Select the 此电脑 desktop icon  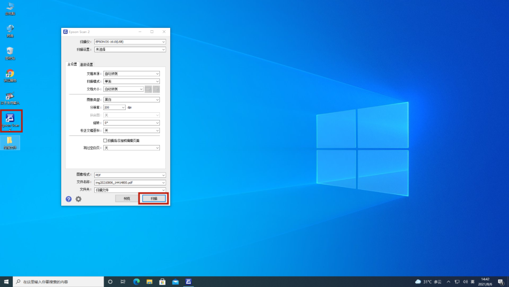[x=10, y=9]
